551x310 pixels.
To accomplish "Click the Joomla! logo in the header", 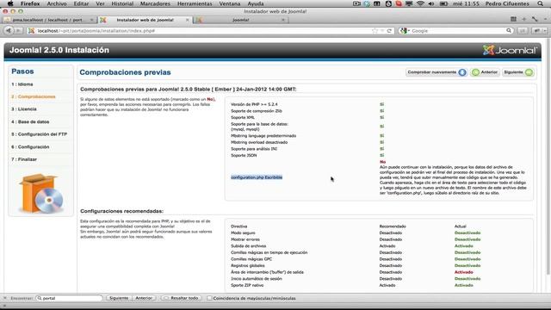I will coord(510,50).
